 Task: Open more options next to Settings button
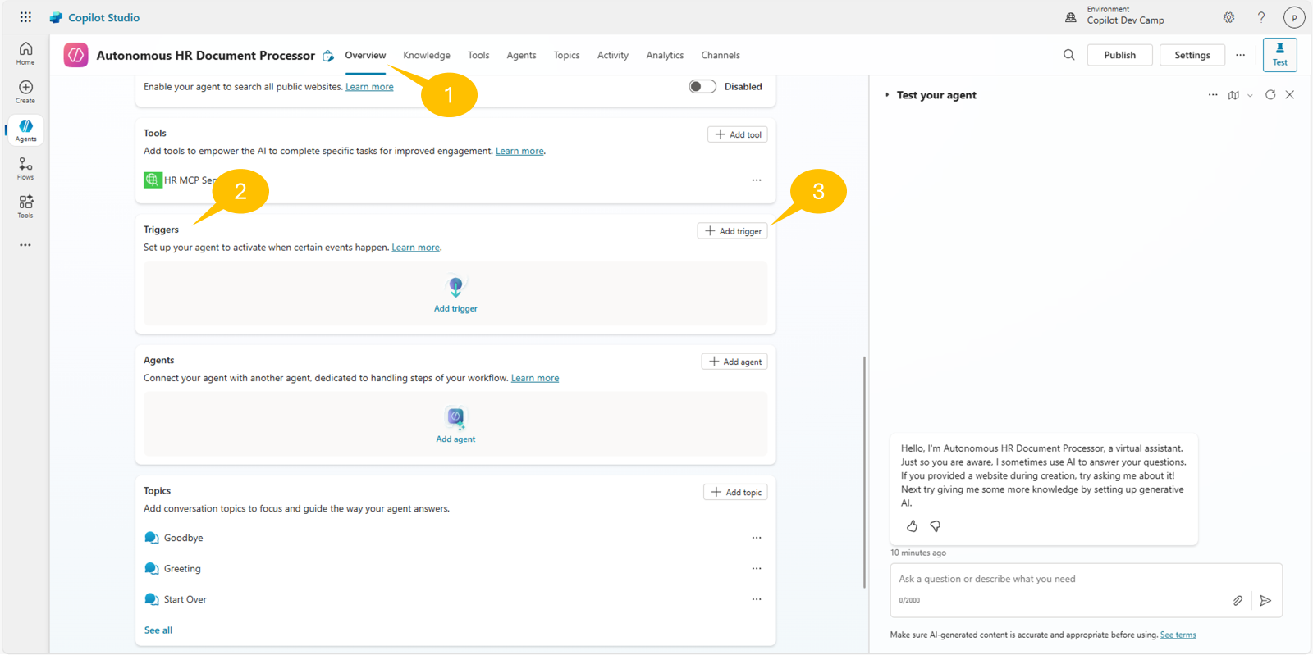pyautogui.click(x=1240, y=55)
